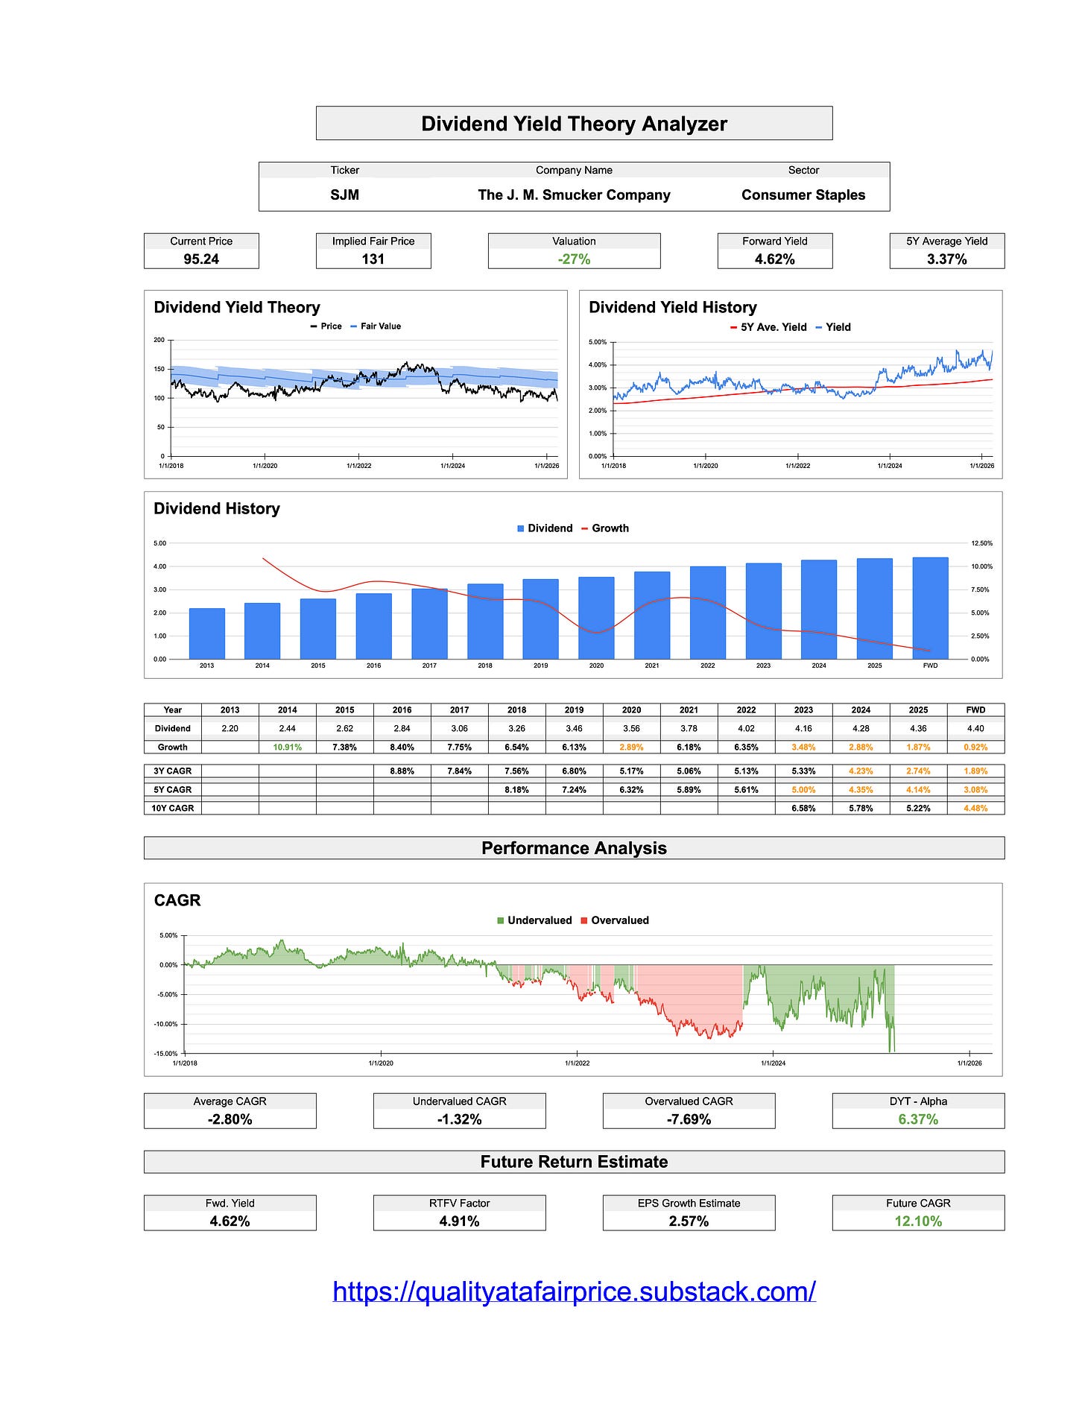Click the 3Y CAGR row label
Image resolution: width=1085 pixels, height=1404 pixels.
point(173,771)
